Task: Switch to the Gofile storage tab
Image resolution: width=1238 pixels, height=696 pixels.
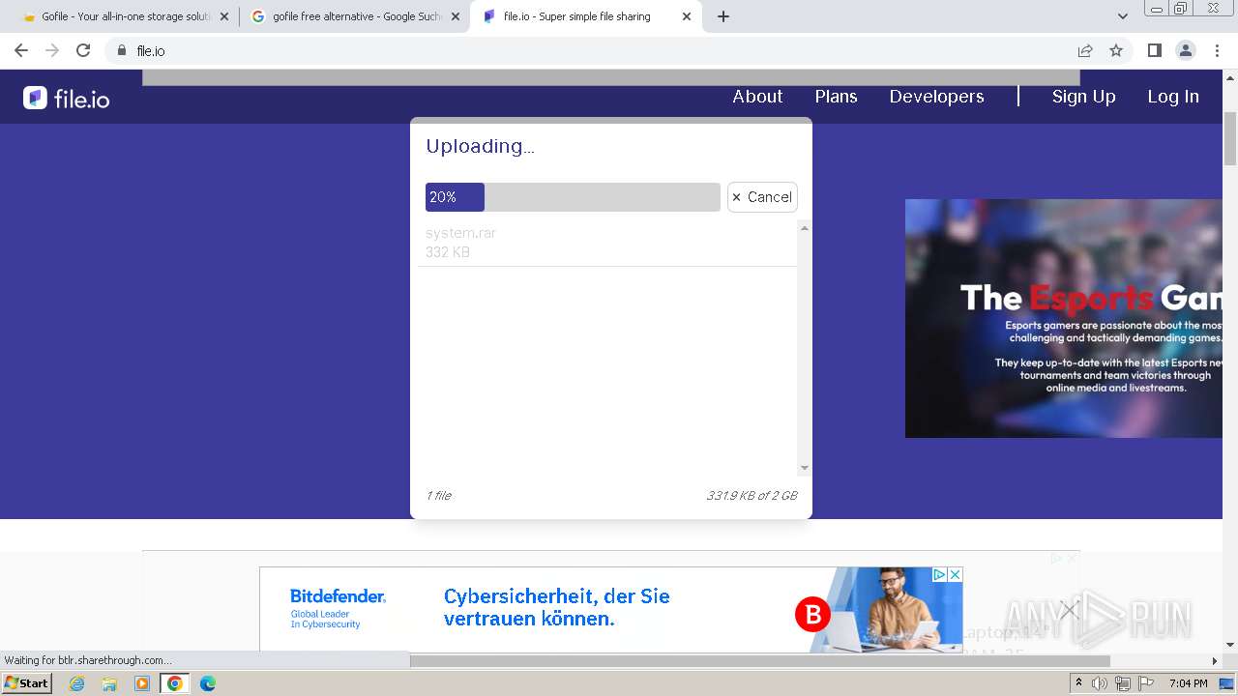Action: [124, 16]
